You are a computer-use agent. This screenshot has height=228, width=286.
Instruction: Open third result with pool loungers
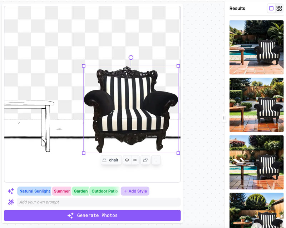[256, 162]
